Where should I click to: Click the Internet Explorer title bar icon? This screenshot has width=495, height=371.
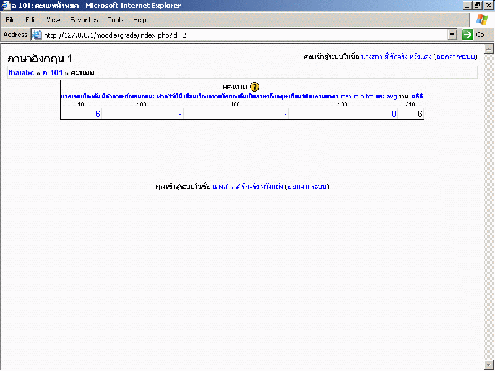[6, 6]
